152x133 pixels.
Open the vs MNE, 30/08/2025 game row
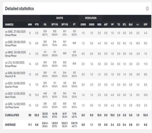[x=77, y=54]
